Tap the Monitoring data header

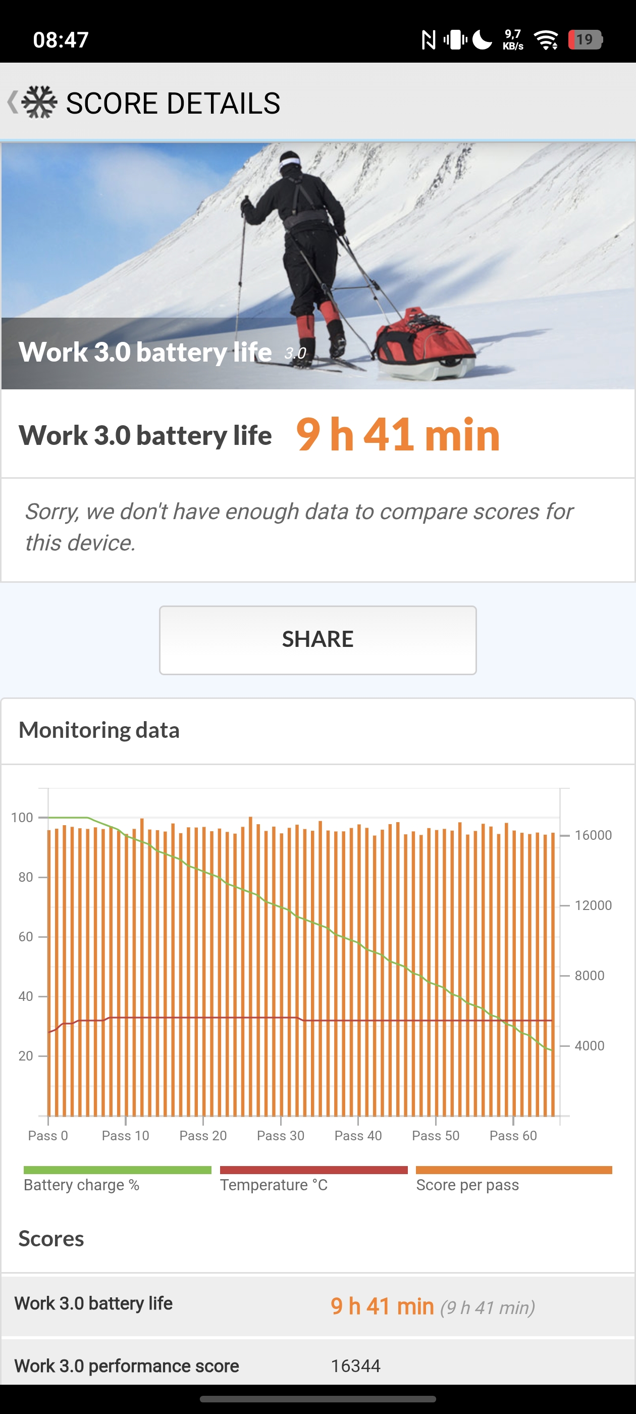pyautogui.click(x=99, y=730)
